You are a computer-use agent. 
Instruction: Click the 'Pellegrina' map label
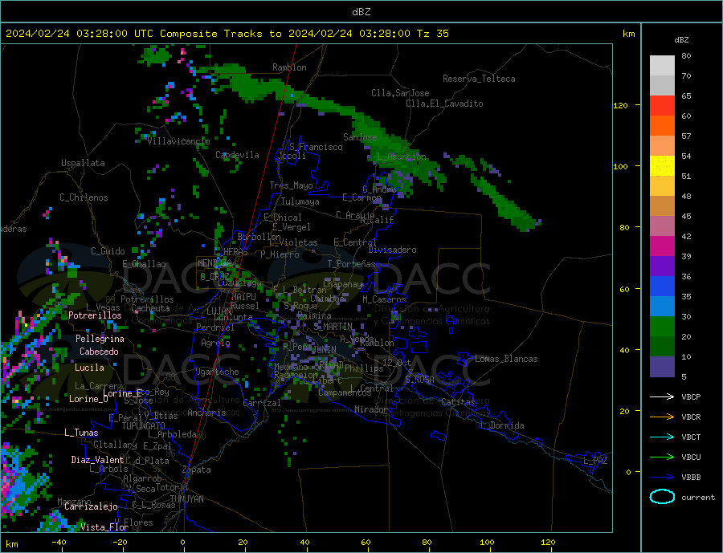(x=100, y=339)
